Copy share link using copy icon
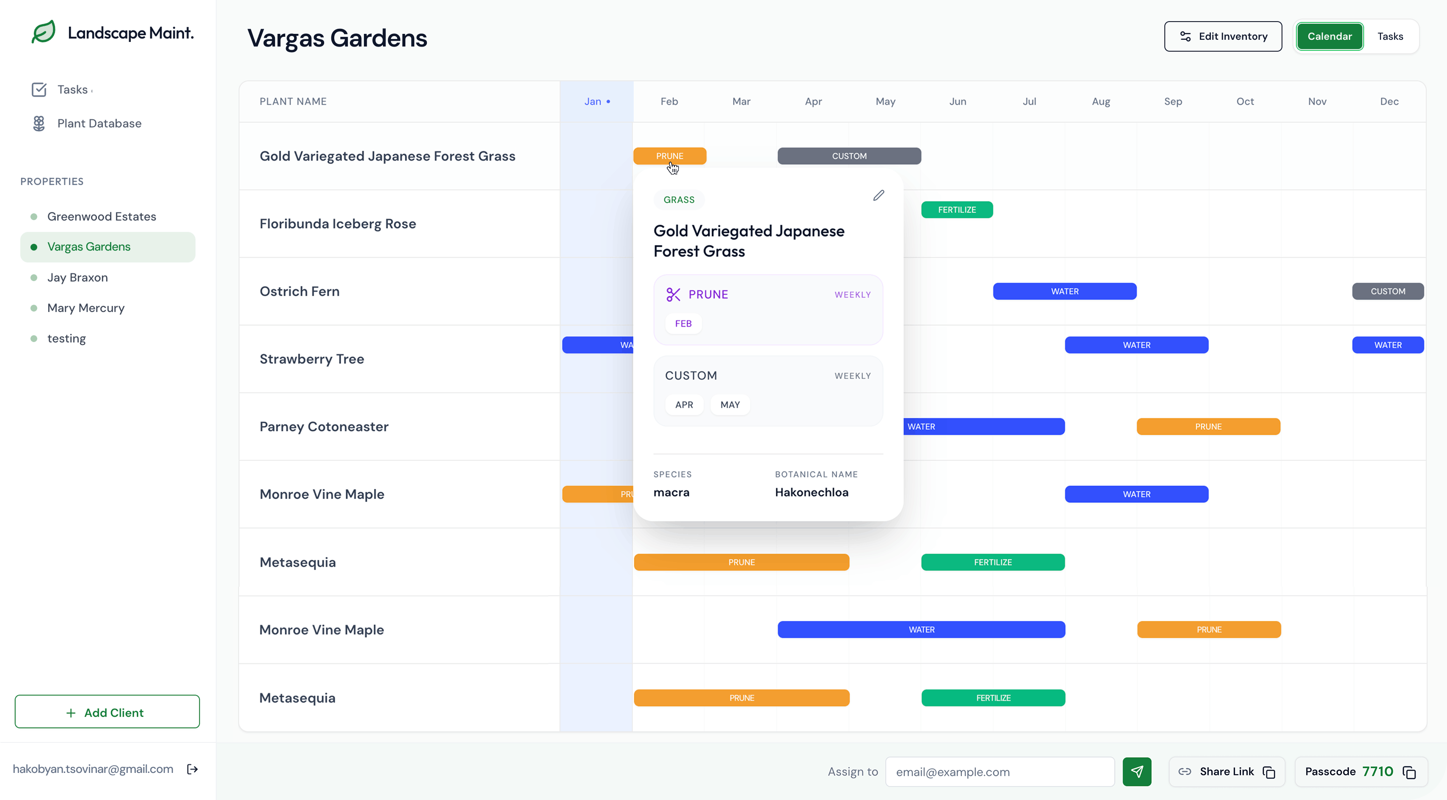Screen dimensions: 1447x800 click(1269, 772)
